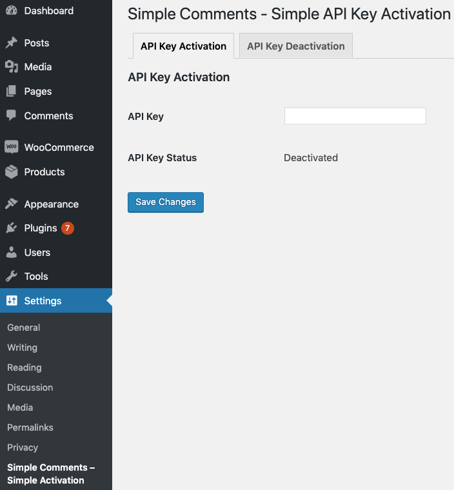Click the Posts pushpin icon
The width and height of the screenshot is (454, 490).
coord(12,43)
